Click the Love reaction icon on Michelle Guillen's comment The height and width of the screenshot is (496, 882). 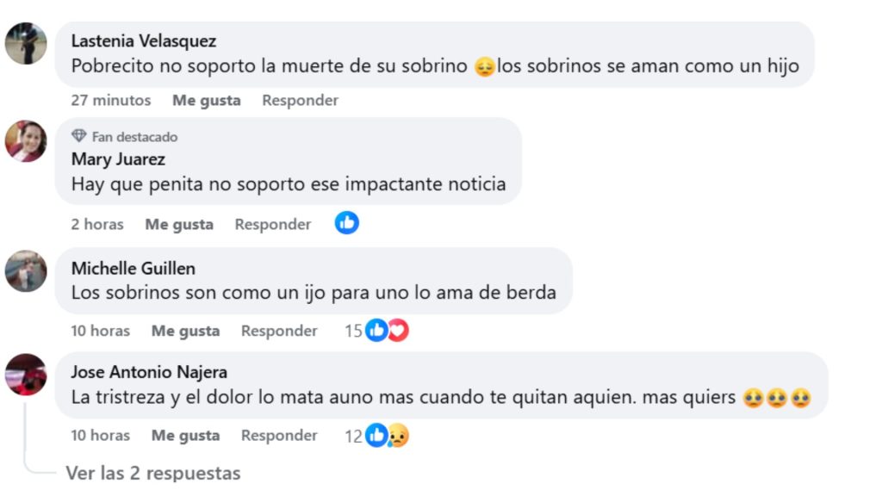click(395, 330)
